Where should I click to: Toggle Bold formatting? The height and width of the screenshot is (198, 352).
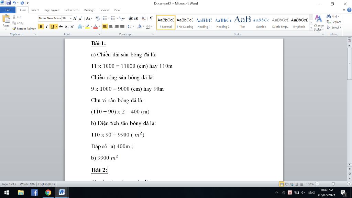pyautogui.click(x=41, y=26)
